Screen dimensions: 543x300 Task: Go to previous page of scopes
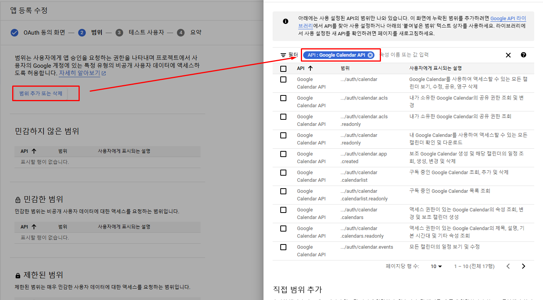click(508, 266)
